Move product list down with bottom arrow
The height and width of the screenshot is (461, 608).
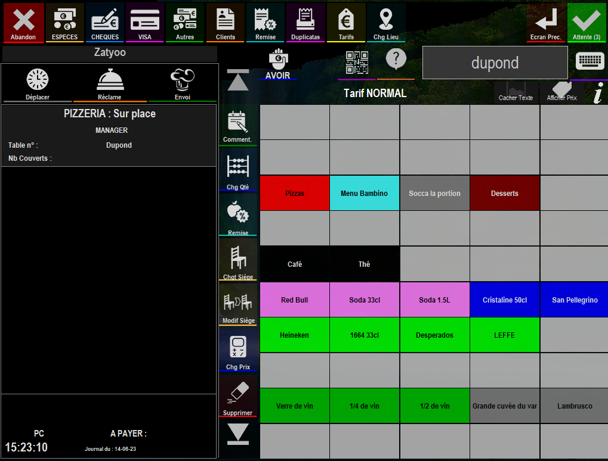237,434
